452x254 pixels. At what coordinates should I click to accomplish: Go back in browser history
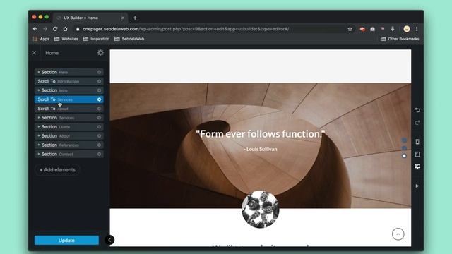(x=35, y=29)
